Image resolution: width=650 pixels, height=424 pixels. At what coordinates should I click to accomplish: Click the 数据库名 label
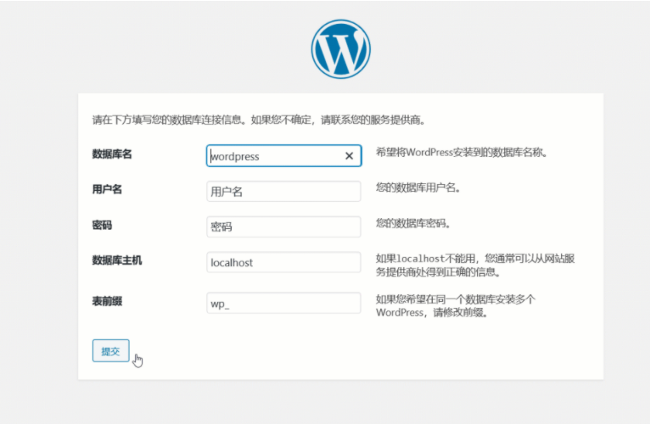click(112, 154)
